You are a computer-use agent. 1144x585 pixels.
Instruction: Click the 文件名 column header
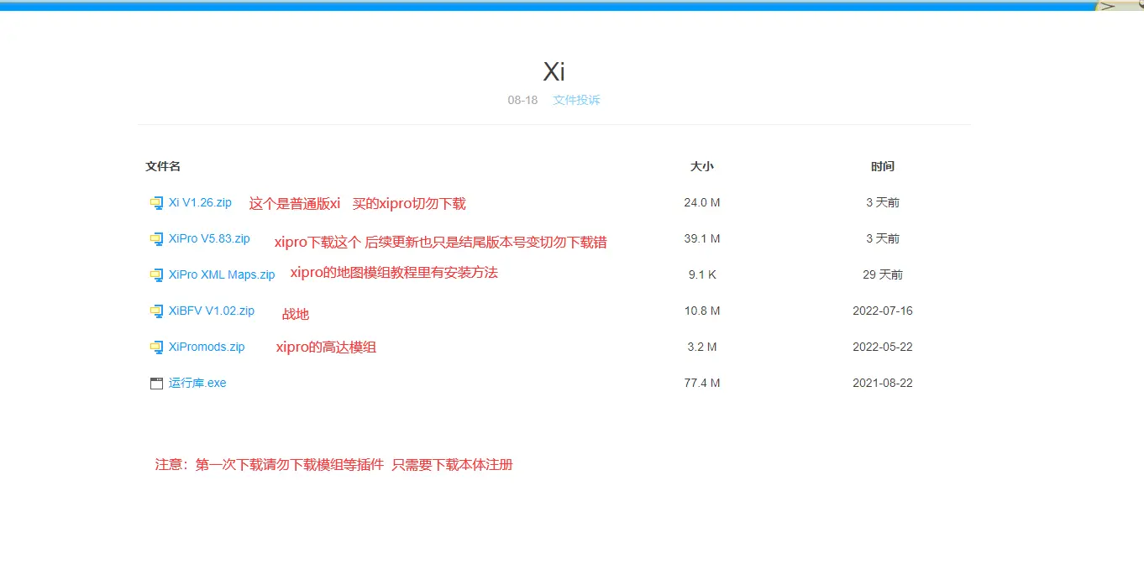coord(163,166)
